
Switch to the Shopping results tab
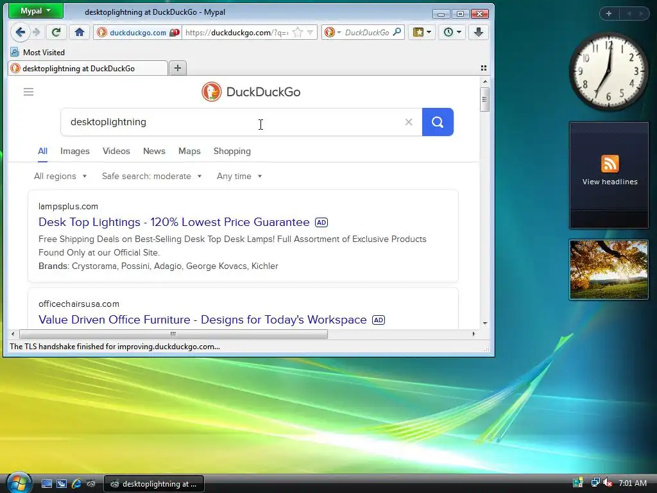[232, 151]
